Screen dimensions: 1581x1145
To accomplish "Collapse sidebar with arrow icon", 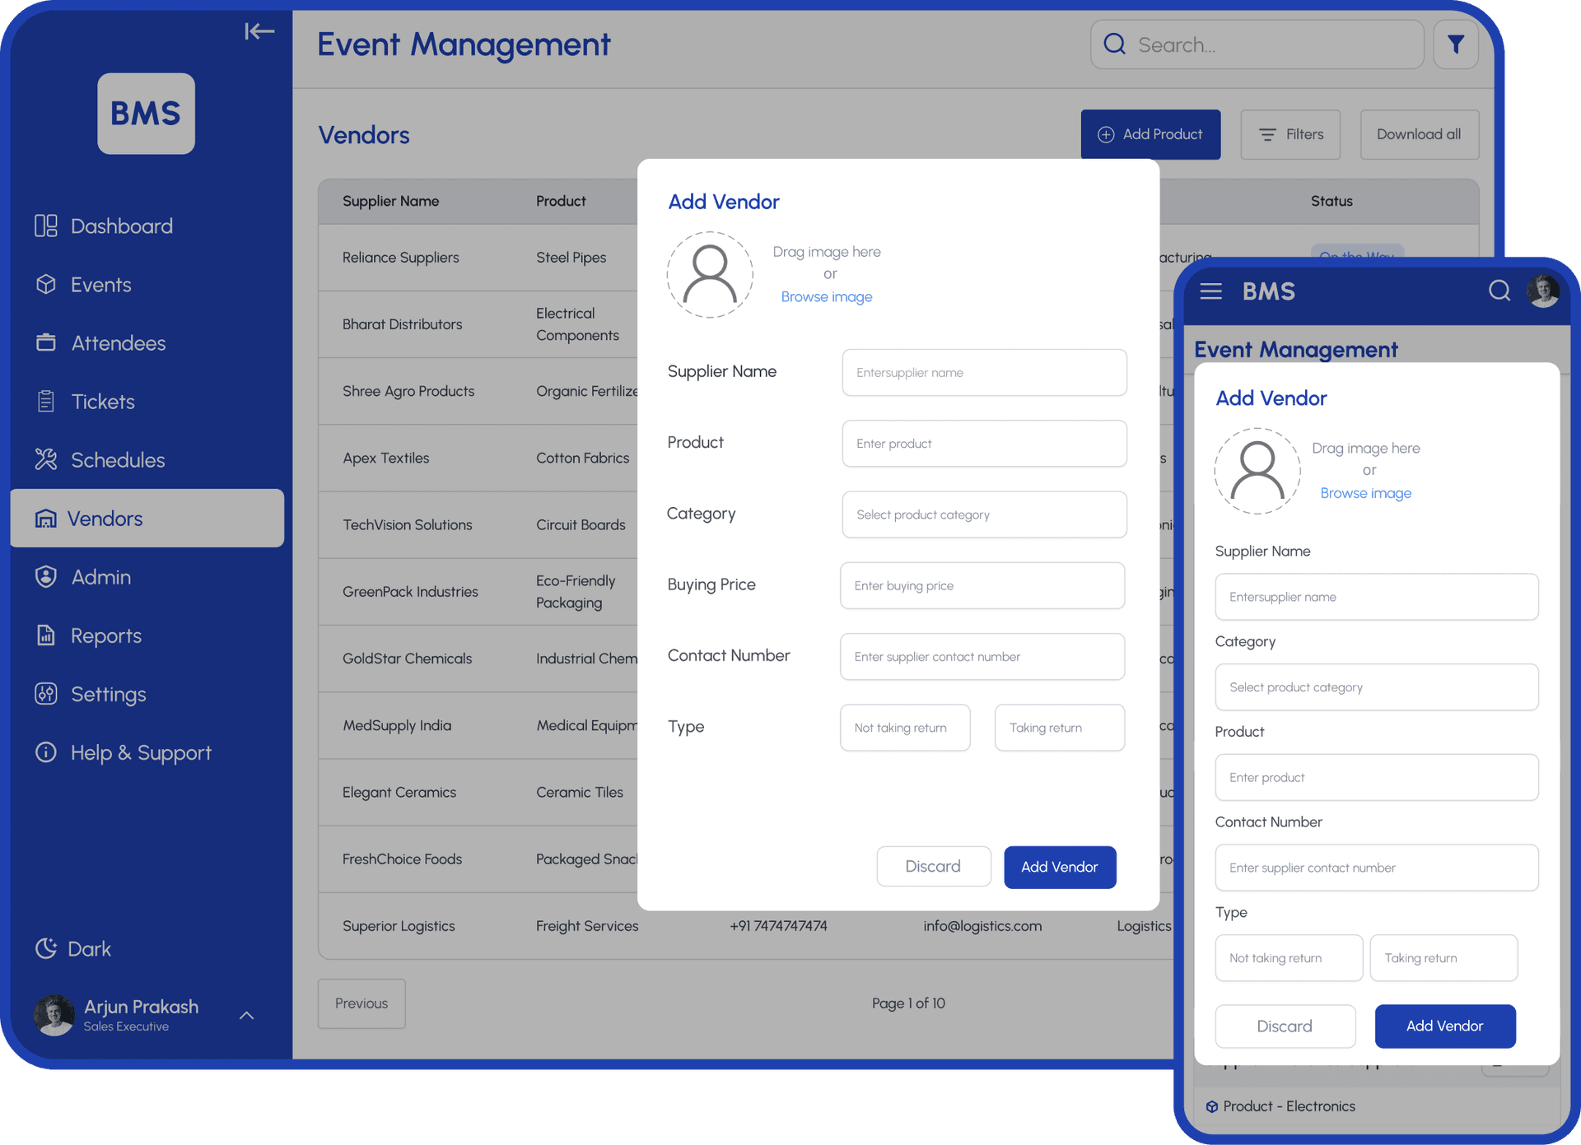I will point(259,32).
